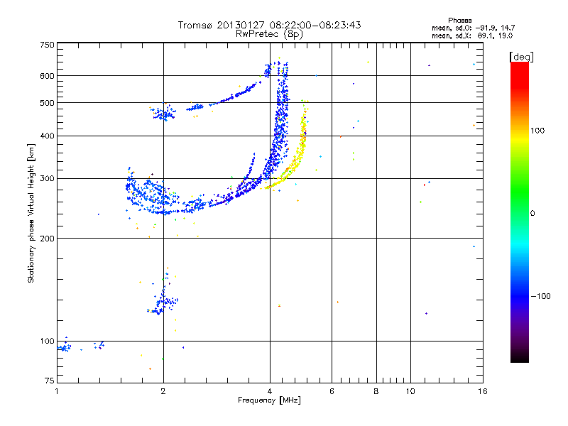Click the y-axis '400' tick label
This screenshot has height=426, width=568.
(x=47, y=136)
